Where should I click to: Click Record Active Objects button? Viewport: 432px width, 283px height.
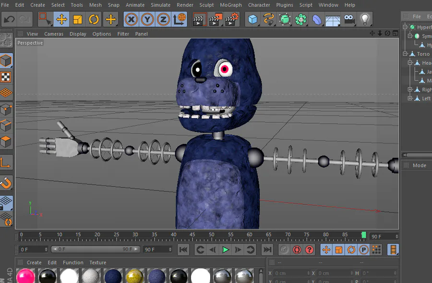pyautogui.click(x=284, y=250)
